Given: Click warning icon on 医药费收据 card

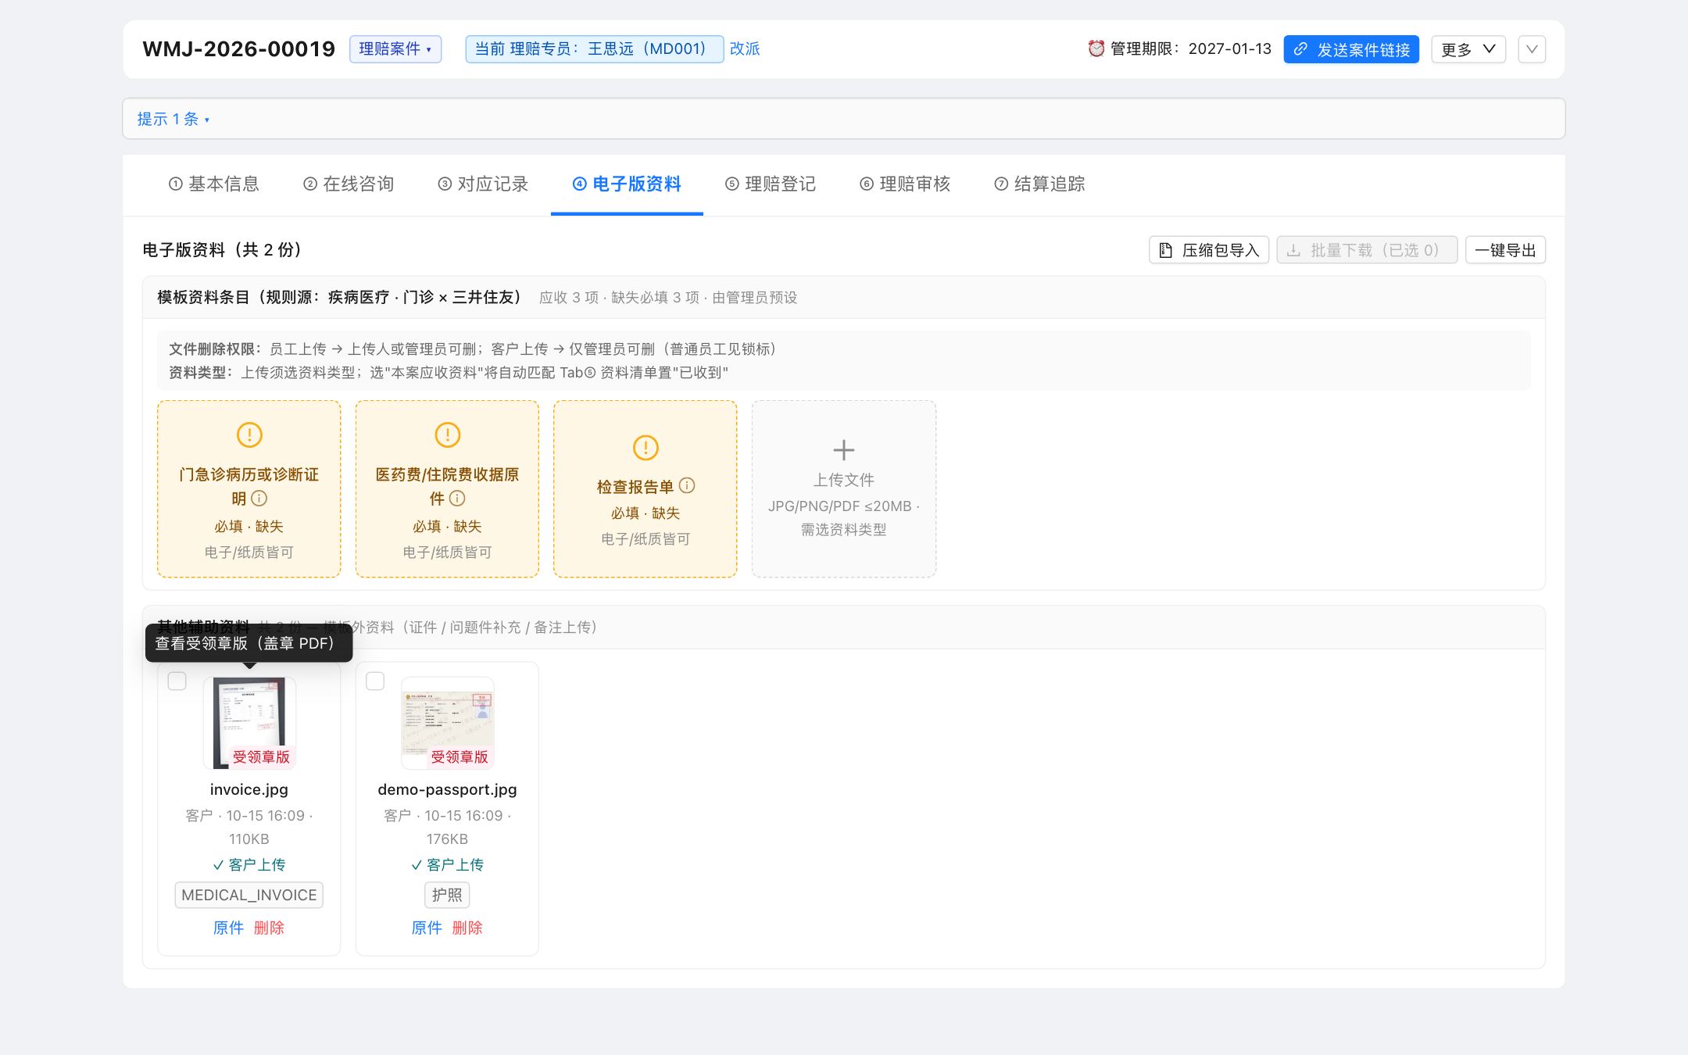Looking at the screenshot, I should (448, 435).
